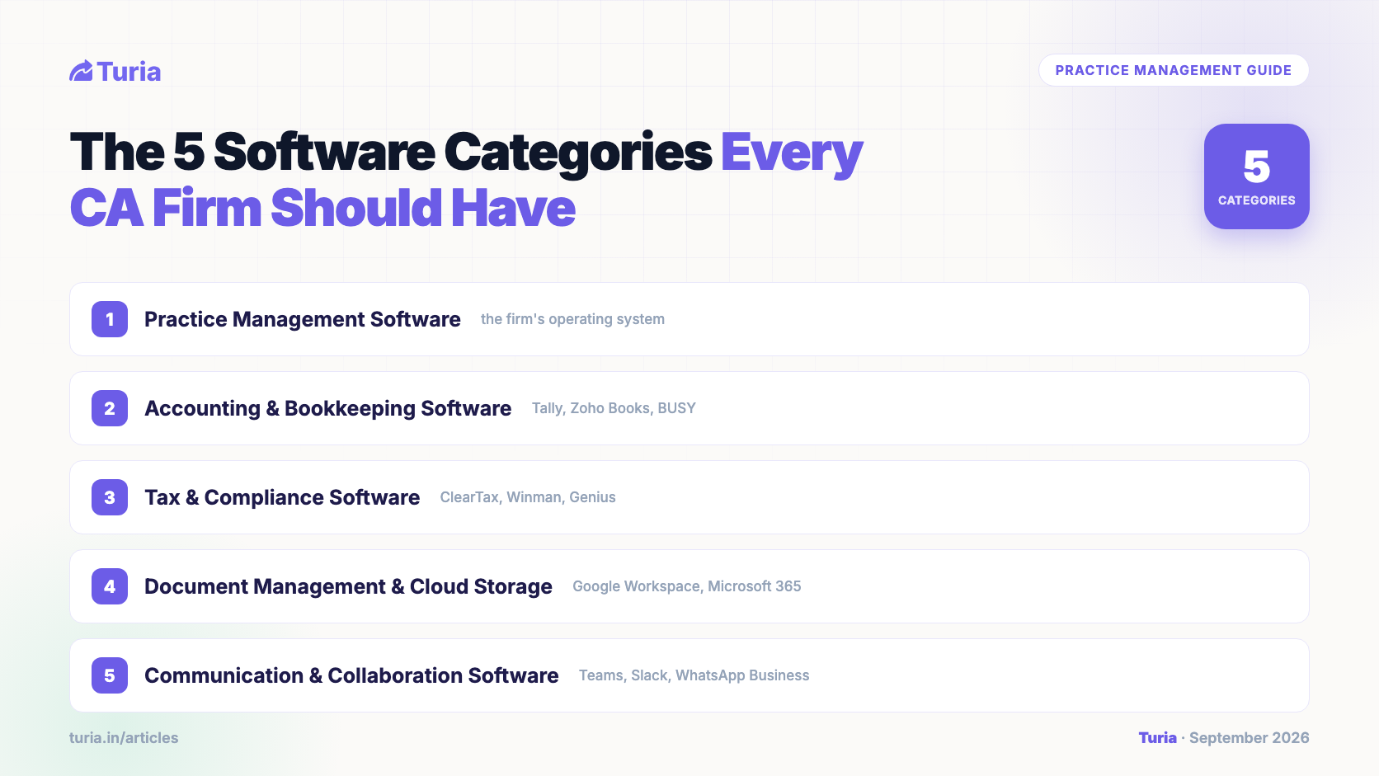1379x776 pixels.
Task: Click the Turia footer brand name
Action: click(1158, 738)
